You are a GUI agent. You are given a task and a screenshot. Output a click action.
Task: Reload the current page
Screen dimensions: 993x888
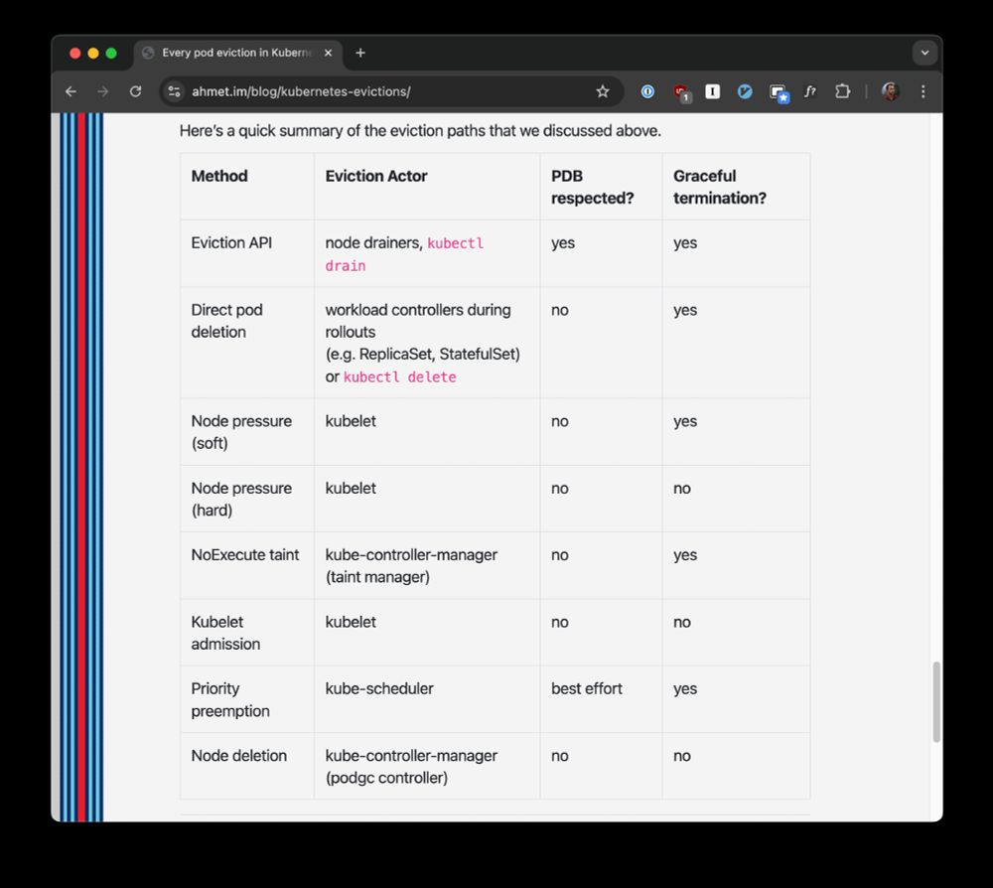[135, 91]
